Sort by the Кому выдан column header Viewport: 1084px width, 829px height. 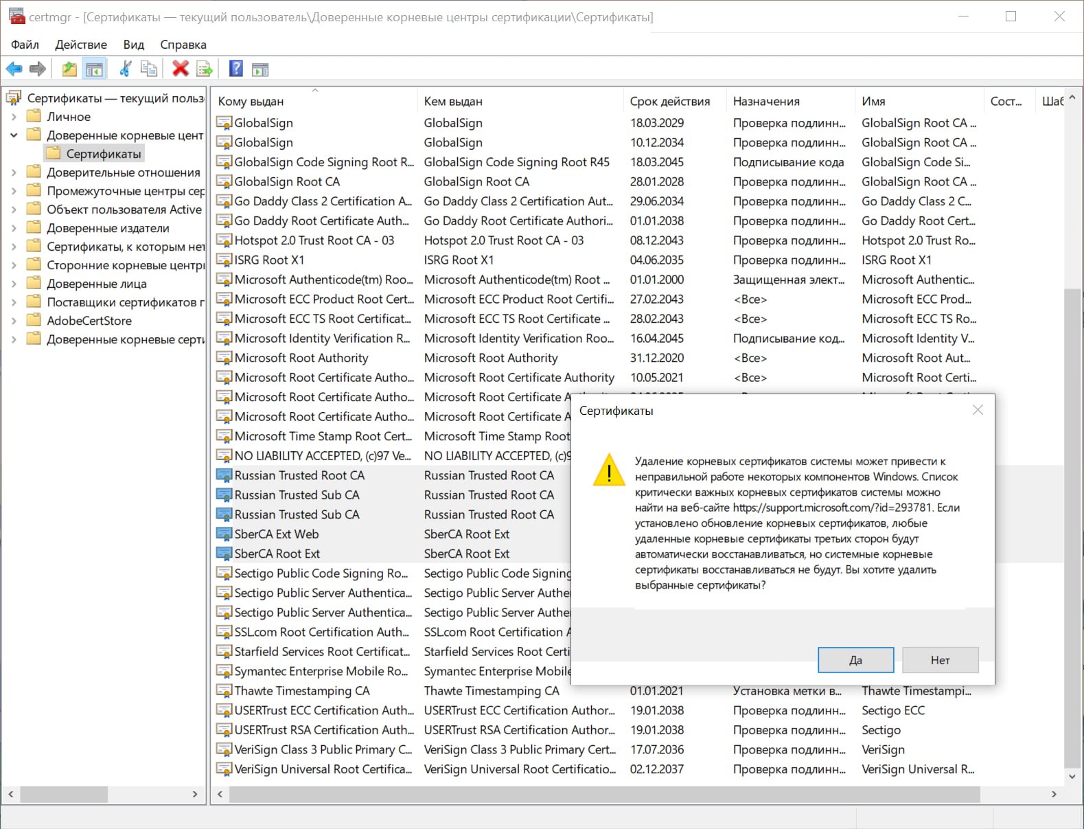[314, 101]
